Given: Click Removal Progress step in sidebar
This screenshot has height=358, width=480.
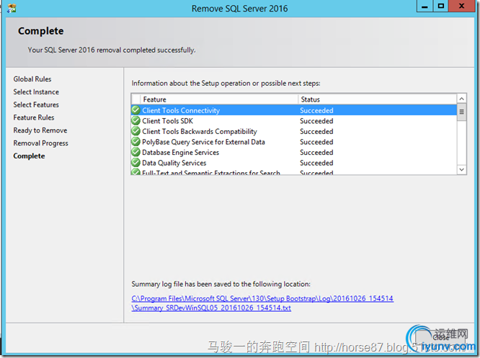Looking at the screenshot, I should tap(40, 143).
